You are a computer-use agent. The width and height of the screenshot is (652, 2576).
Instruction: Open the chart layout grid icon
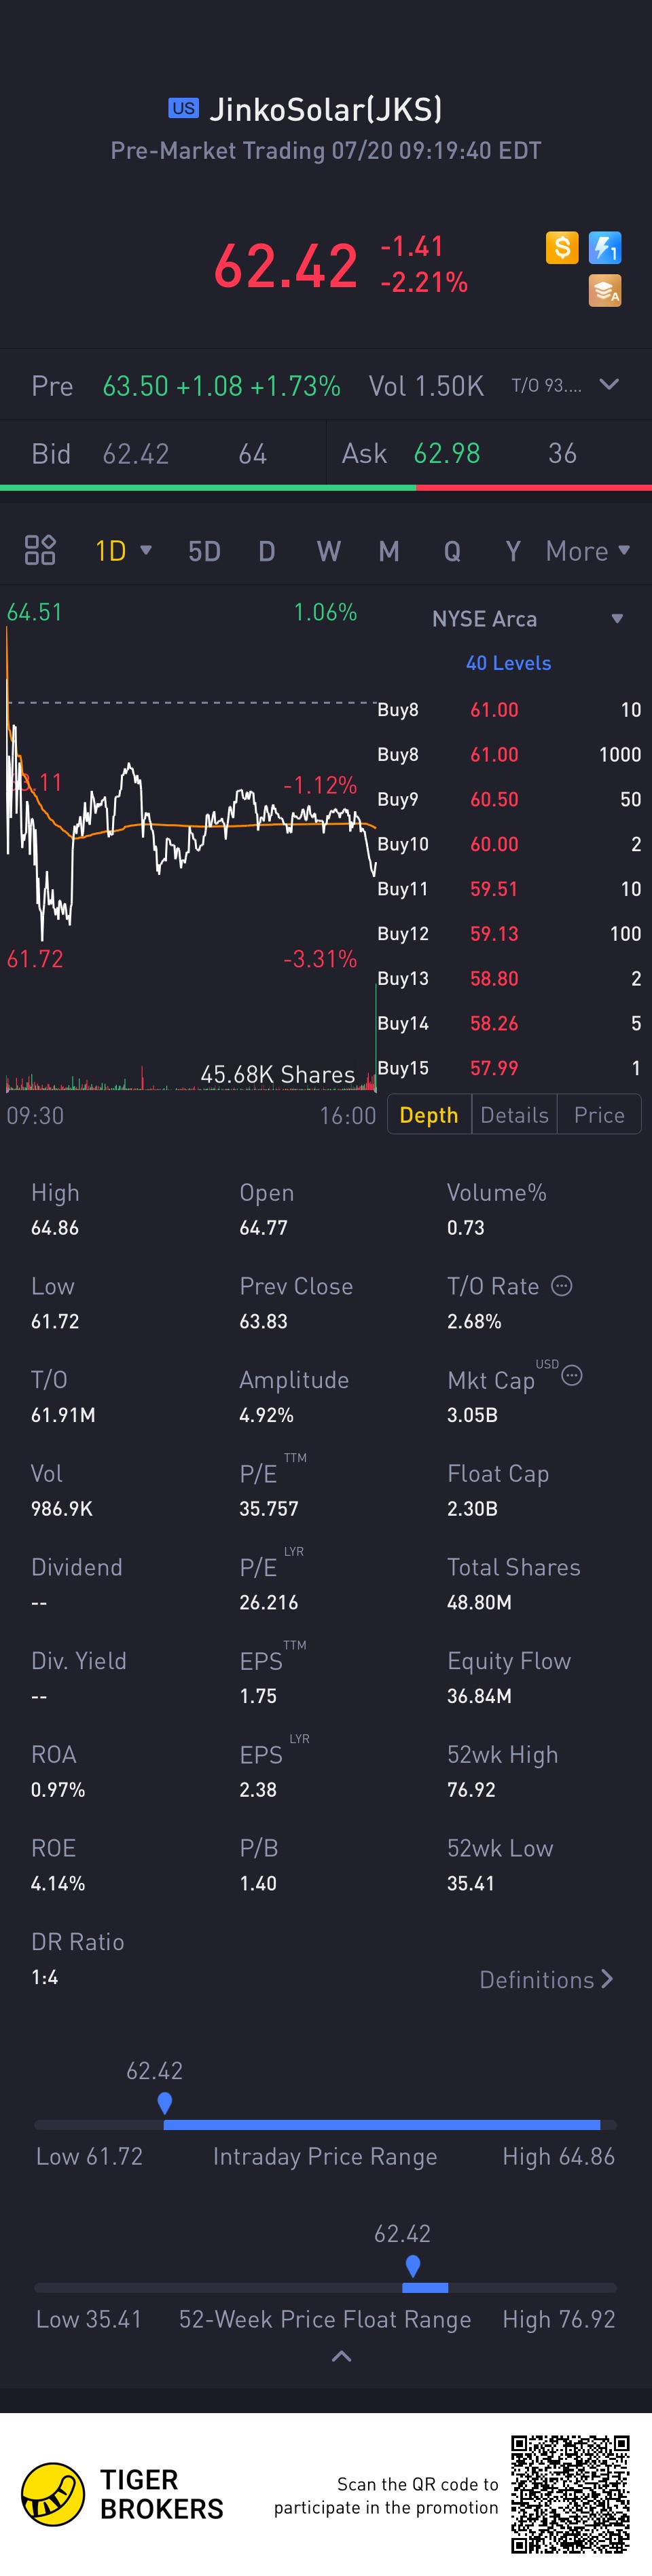click(x=40, y=550)
